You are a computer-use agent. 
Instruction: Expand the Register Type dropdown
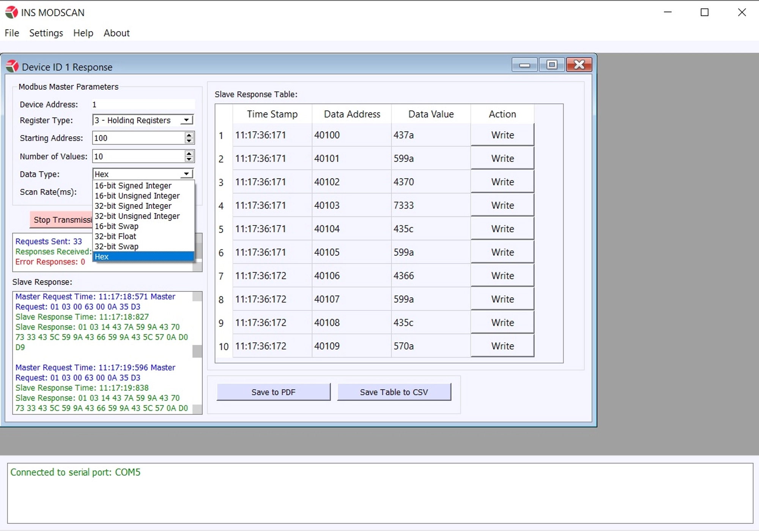tap(186, 120)
